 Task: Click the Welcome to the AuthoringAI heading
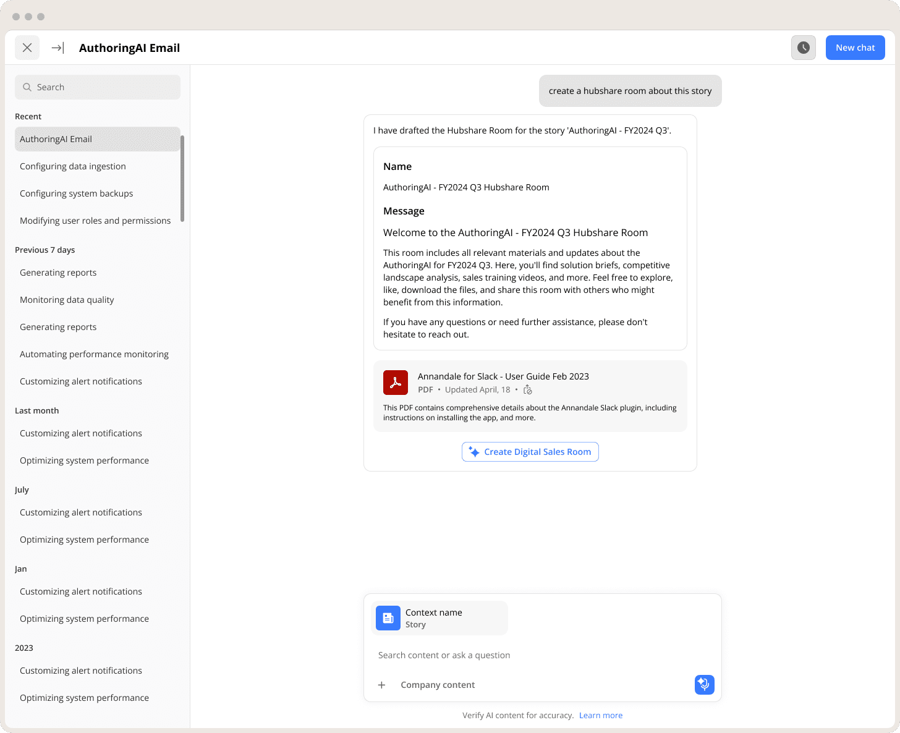516,233
